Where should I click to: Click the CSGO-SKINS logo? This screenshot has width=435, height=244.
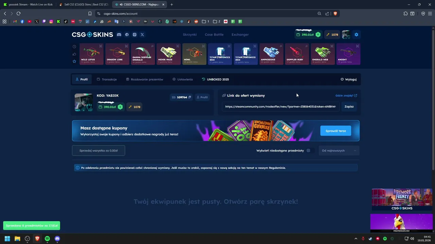coord(92,35)
